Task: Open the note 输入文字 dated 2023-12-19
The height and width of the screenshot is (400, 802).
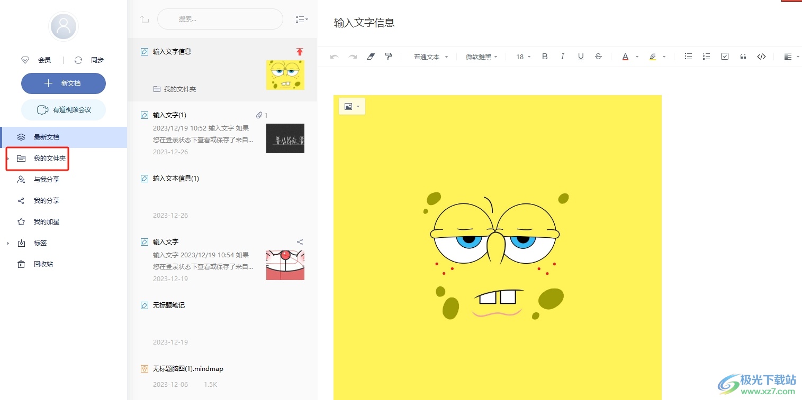Action: point(222,260)
